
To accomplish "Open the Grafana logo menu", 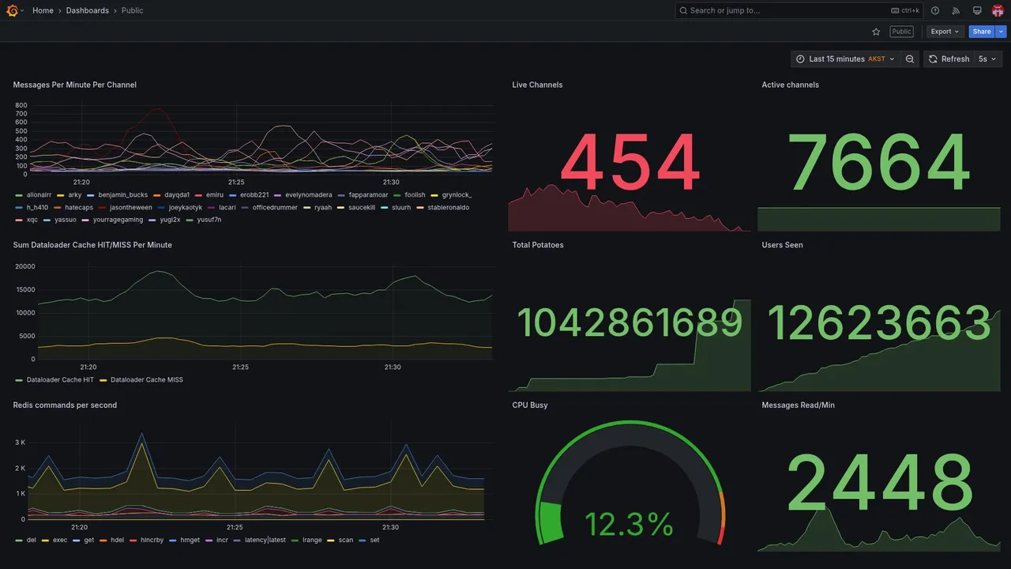I will tap(13, 10).
